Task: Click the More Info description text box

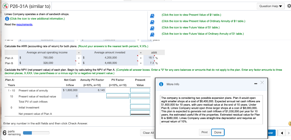Action: pos(211,110)
